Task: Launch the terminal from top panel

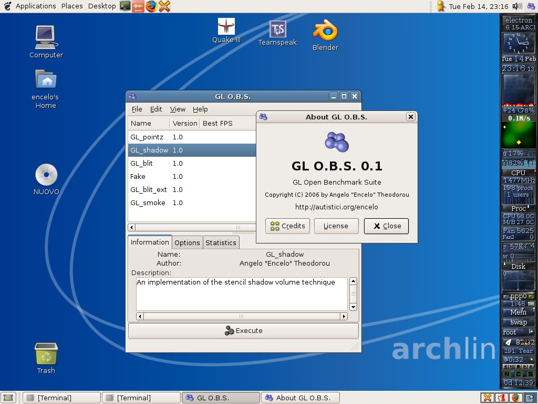Action: [x=125, y=6]
